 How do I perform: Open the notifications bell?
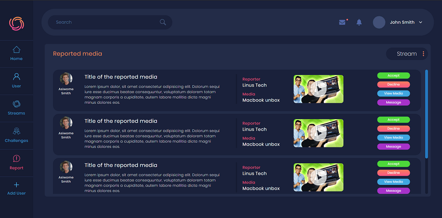(x=359, y=23)
